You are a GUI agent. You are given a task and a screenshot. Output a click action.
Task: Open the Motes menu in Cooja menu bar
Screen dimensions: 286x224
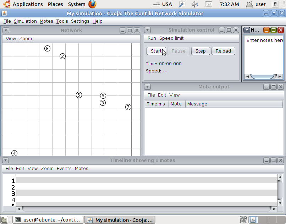[x=46, y=21]
